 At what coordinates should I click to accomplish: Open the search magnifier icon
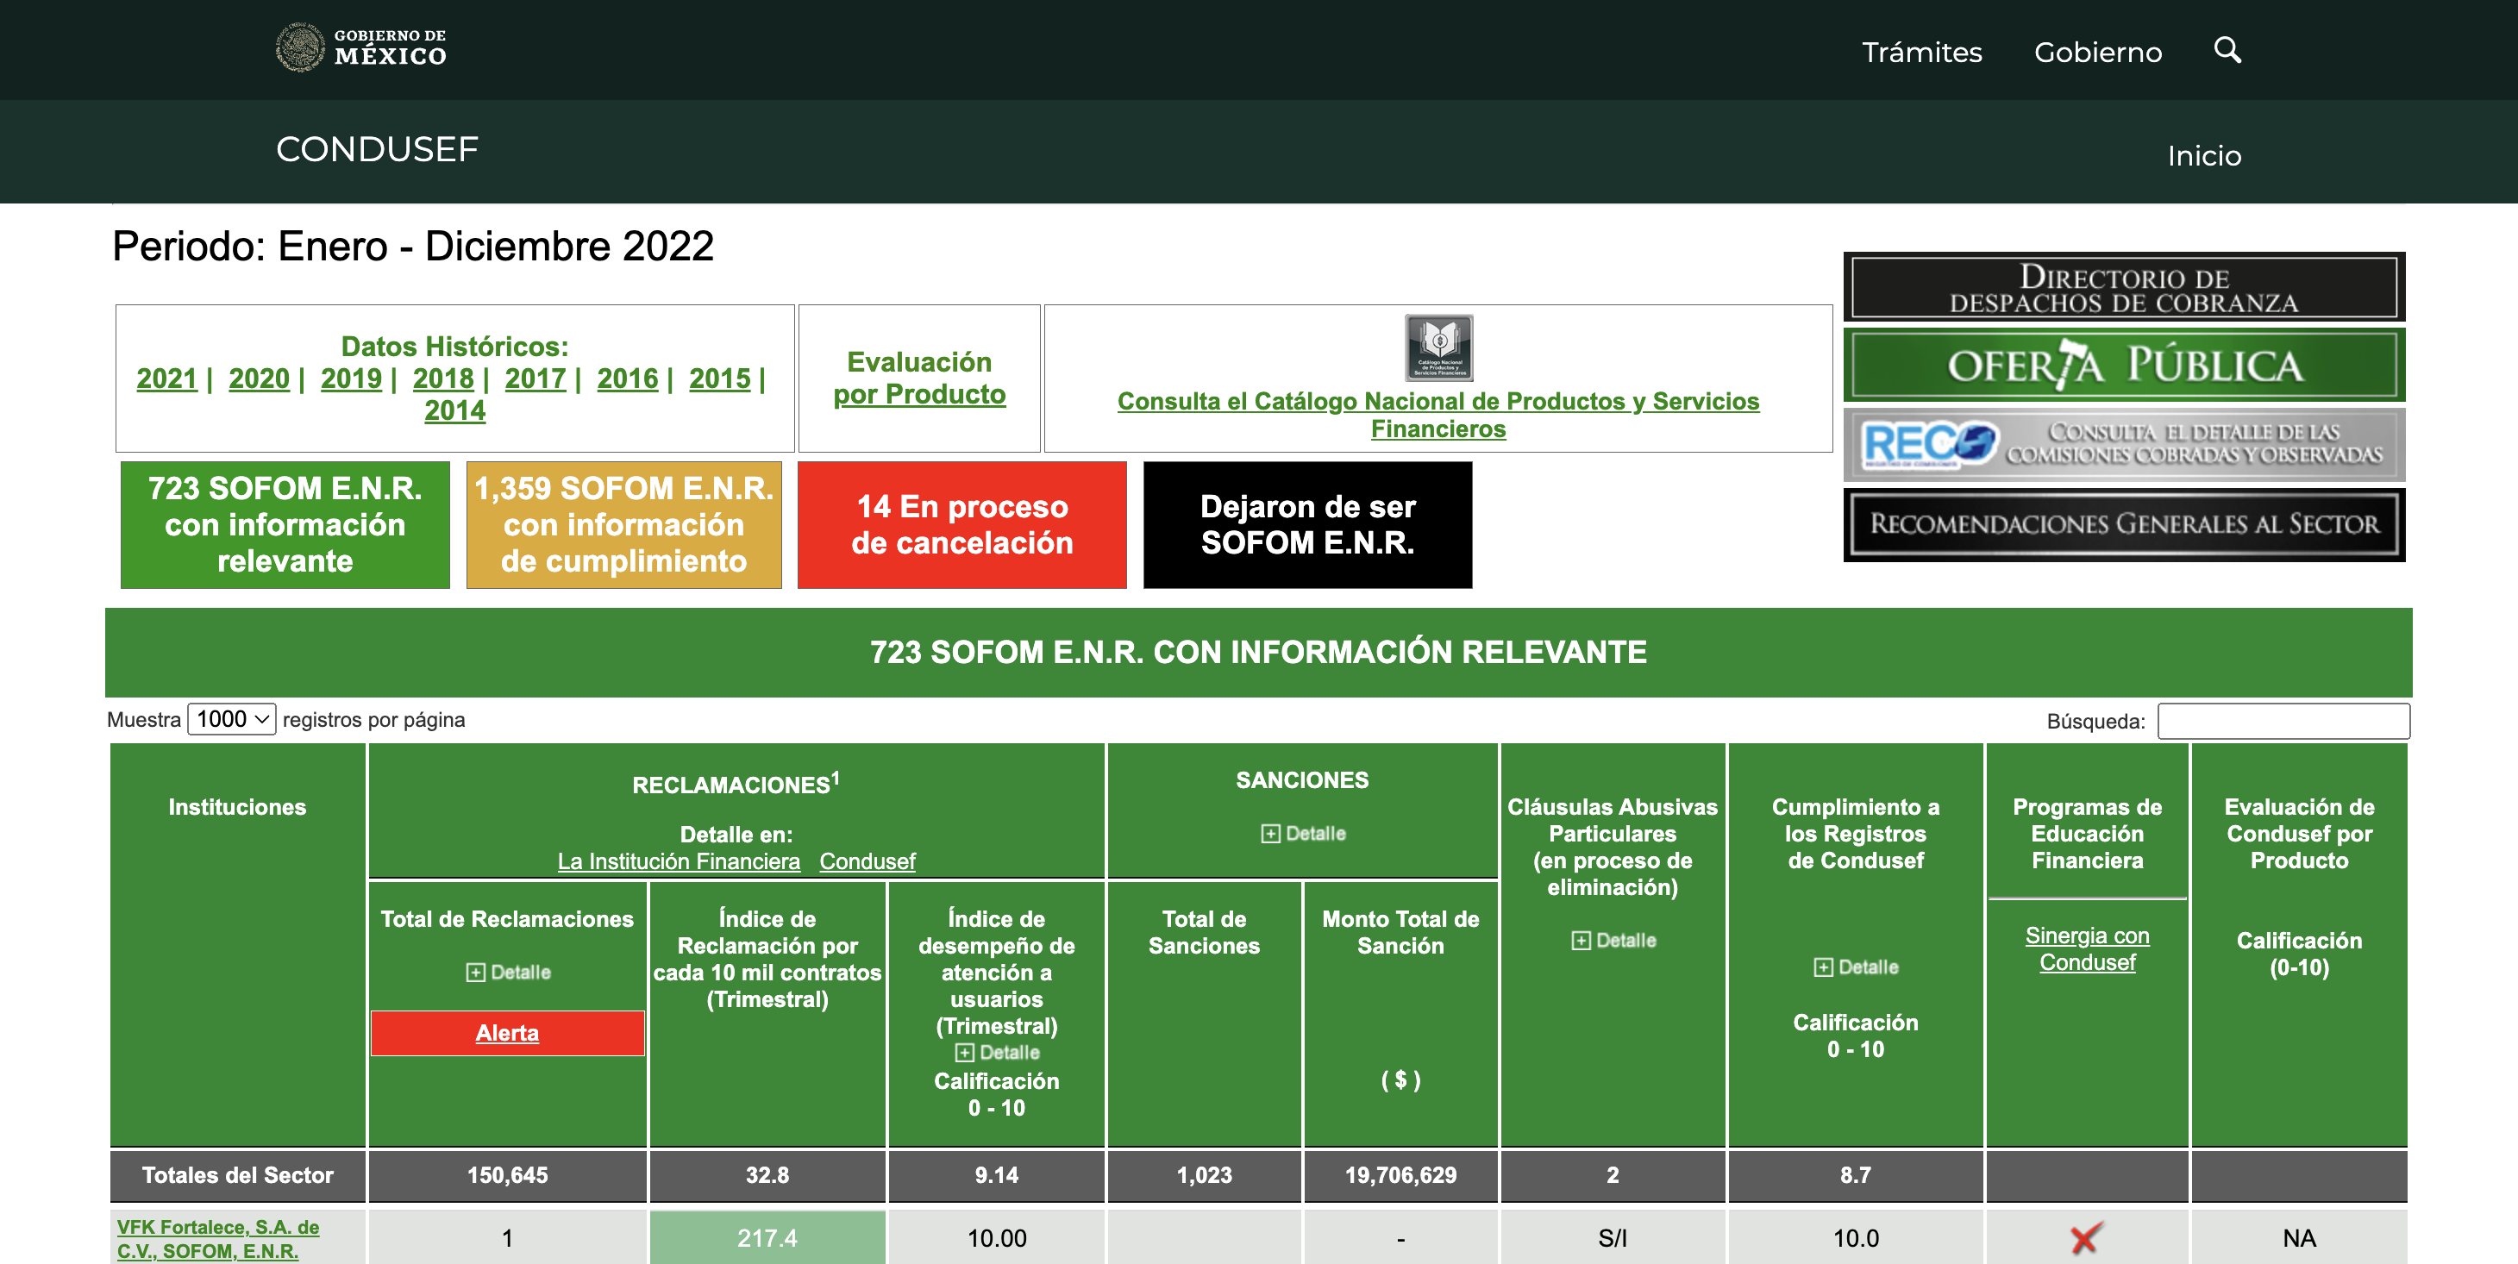tap(2227, 50)
